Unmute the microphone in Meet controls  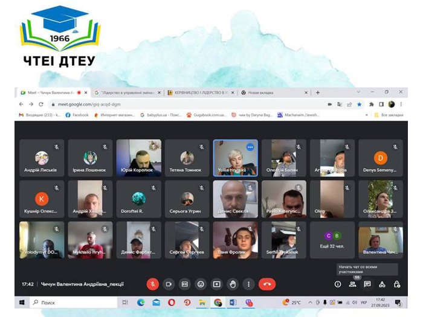coord(153,284)
